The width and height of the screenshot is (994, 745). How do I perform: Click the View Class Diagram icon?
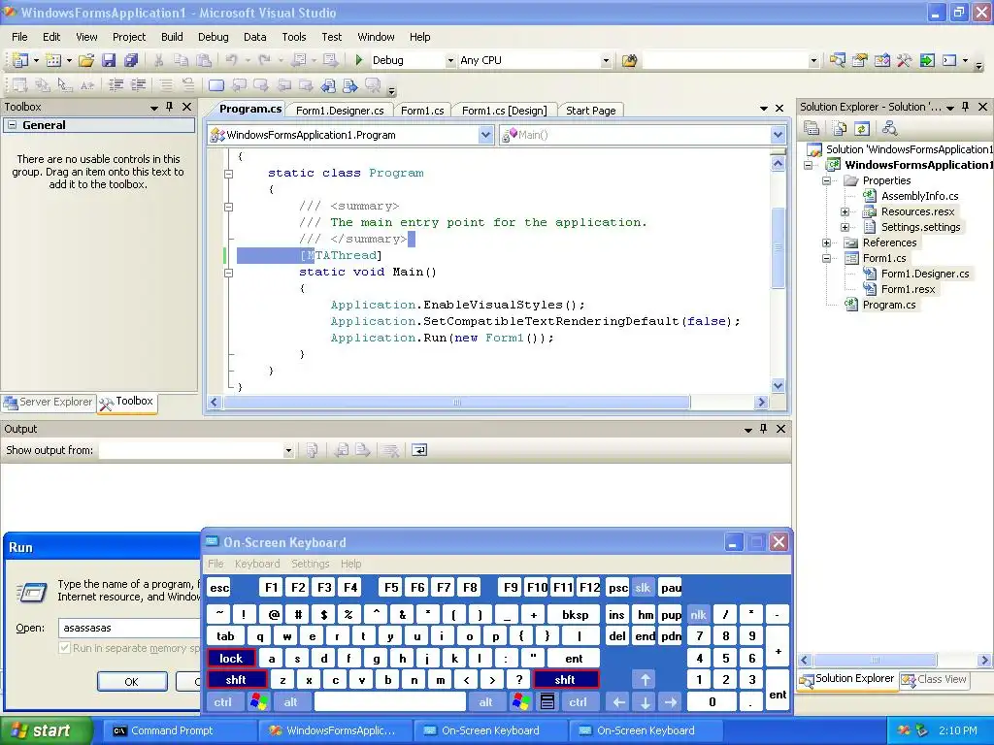coord(889,128)
